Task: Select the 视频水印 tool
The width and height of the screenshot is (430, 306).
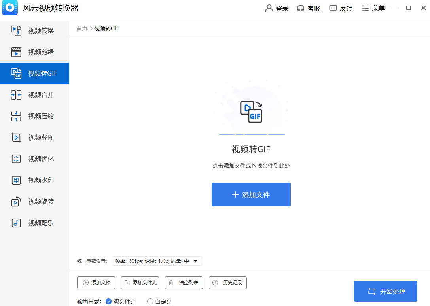Action: tap(34, 180)
